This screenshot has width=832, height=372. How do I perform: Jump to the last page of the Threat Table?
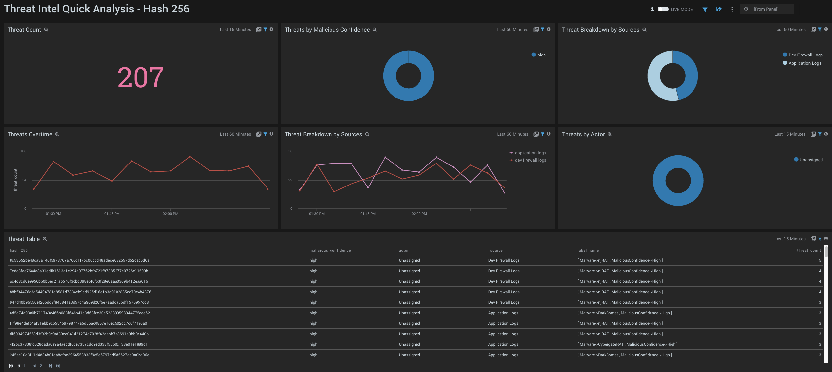coord(58,365)
